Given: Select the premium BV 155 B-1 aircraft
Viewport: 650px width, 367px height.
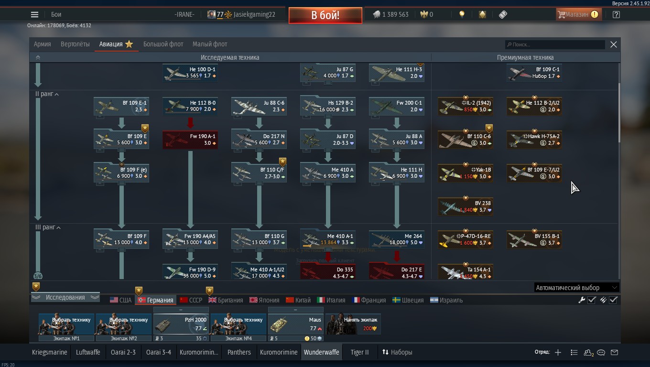Looking at the screenshot, I should click(x=534, y=239).
